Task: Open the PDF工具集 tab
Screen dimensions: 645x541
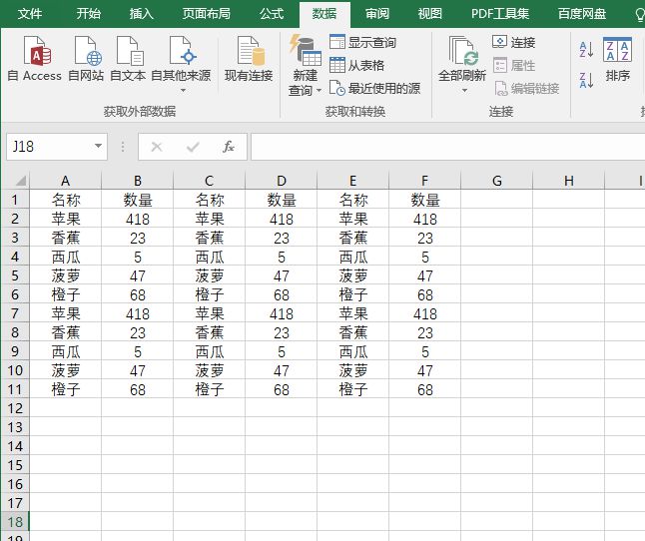Action: coord(500,14)
